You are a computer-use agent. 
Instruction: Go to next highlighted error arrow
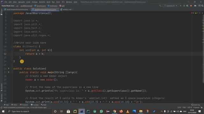202,13
